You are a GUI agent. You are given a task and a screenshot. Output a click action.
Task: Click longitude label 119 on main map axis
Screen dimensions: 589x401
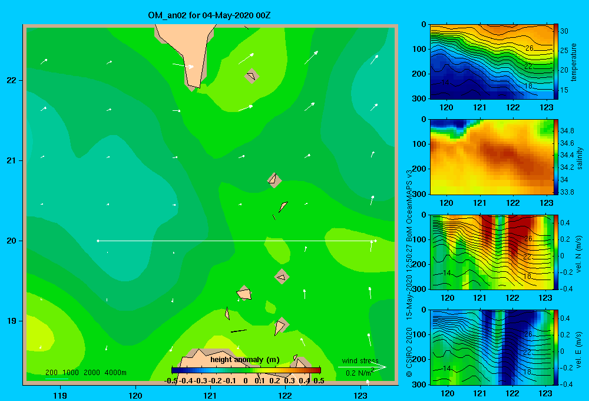60,395
